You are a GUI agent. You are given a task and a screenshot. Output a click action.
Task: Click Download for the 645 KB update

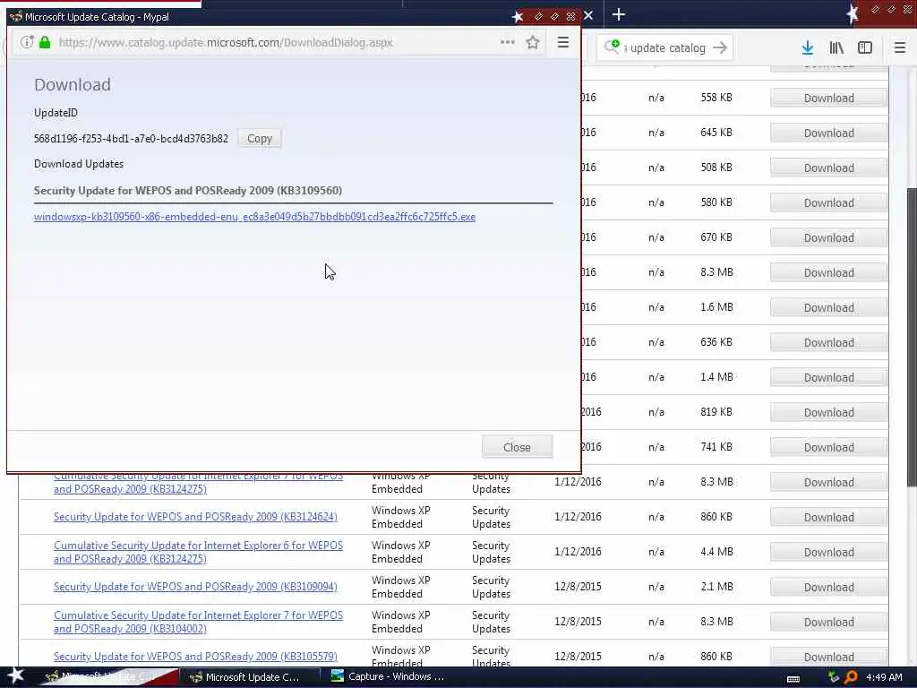tap(828, 133)
